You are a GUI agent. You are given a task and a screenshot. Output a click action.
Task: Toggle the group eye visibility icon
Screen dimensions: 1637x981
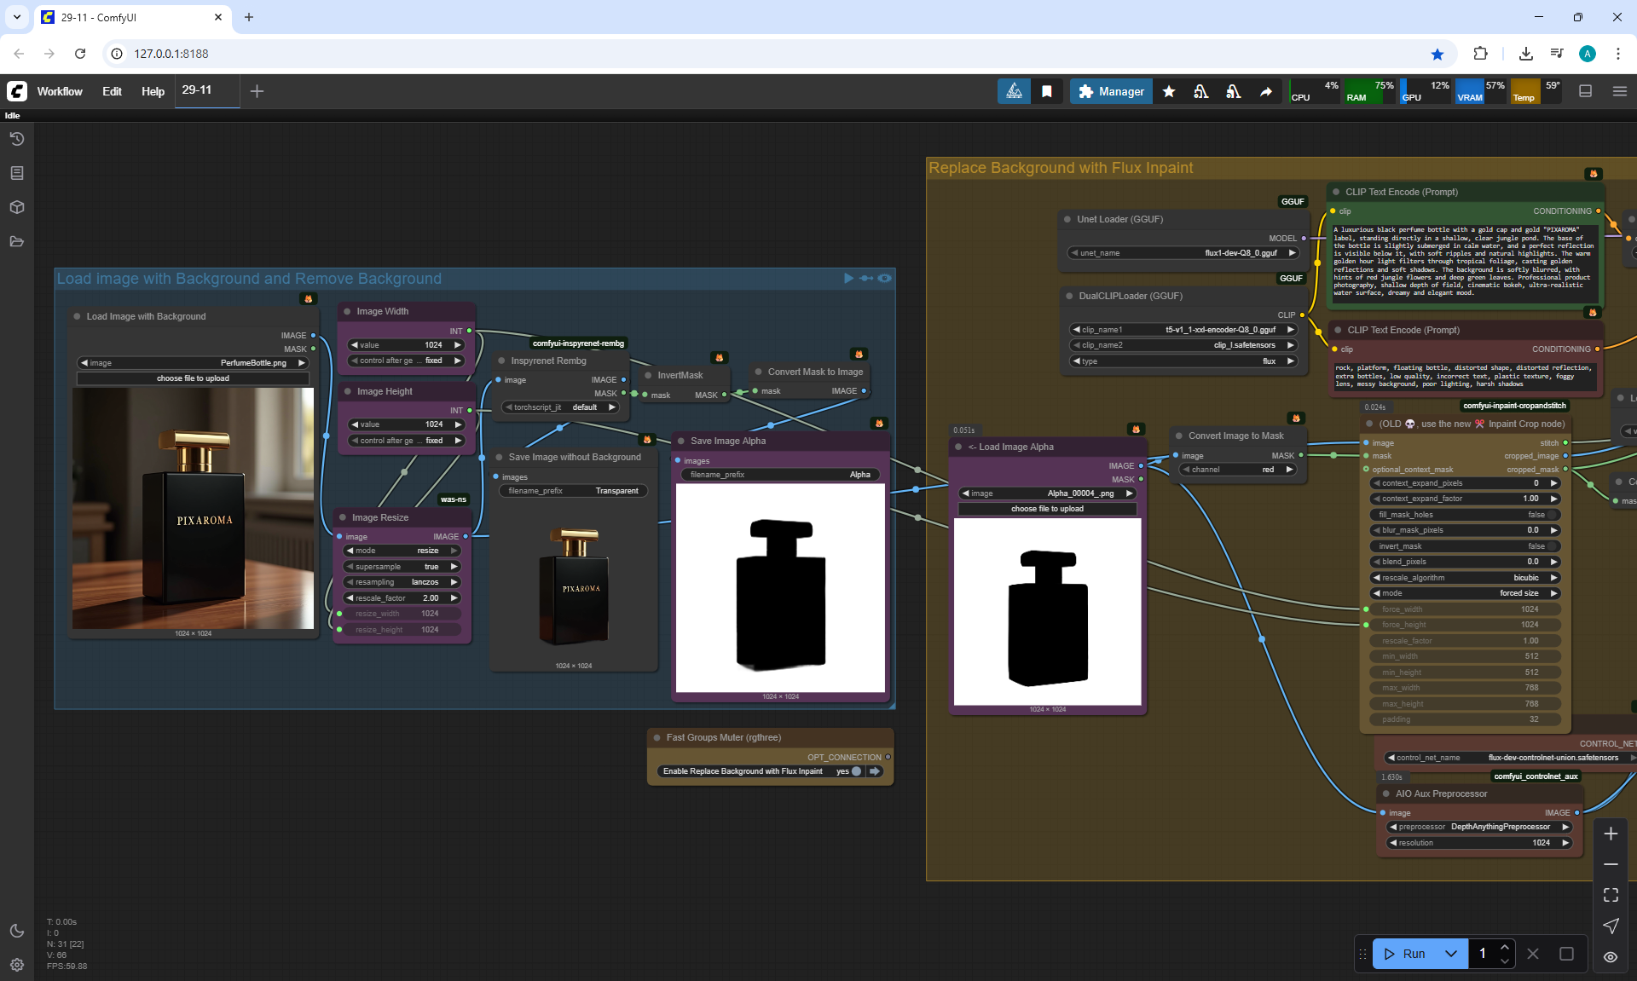point(885,278)
